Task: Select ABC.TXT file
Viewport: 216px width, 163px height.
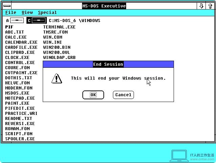Action: coord(15,32)
